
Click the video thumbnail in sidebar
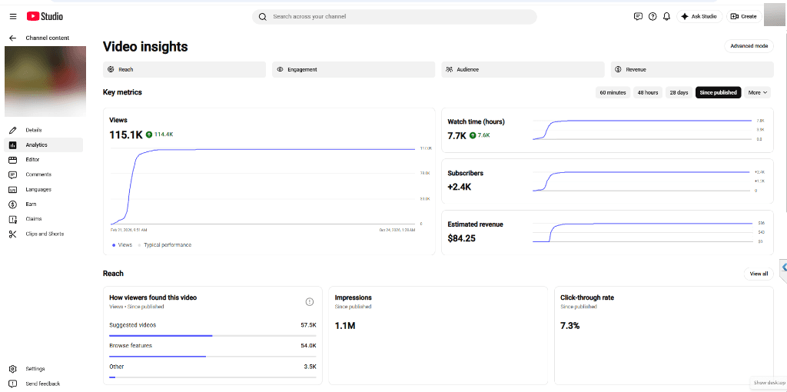click(x=45, y=81)
